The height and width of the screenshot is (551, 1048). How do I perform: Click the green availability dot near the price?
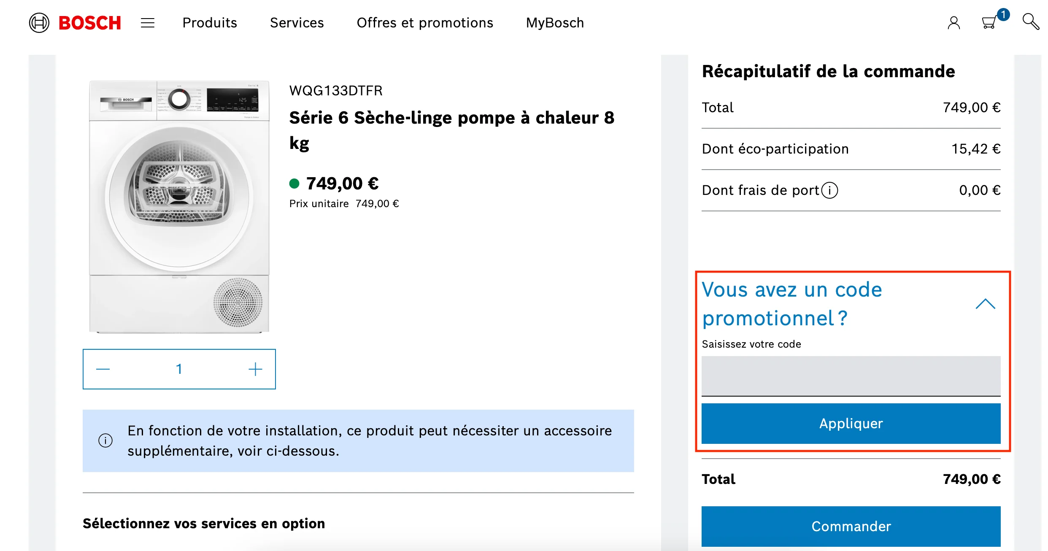pyautogui.click(x=295, y=184)
